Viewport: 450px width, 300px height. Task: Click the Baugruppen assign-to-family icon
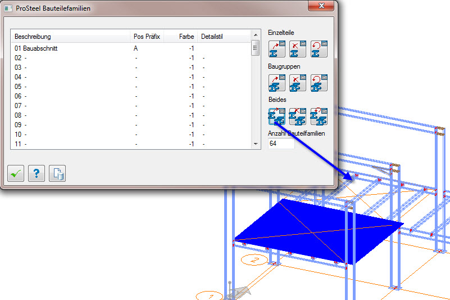(x=277, y=83)
